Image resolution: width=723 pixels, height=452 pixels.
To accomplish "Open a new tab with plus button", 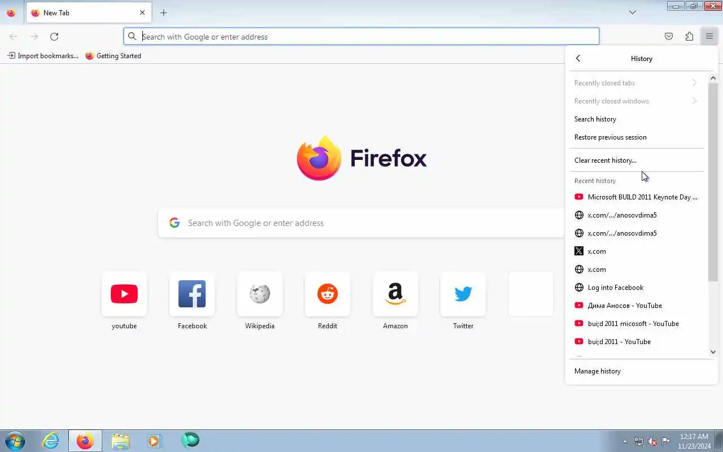I will coord(163,12).
